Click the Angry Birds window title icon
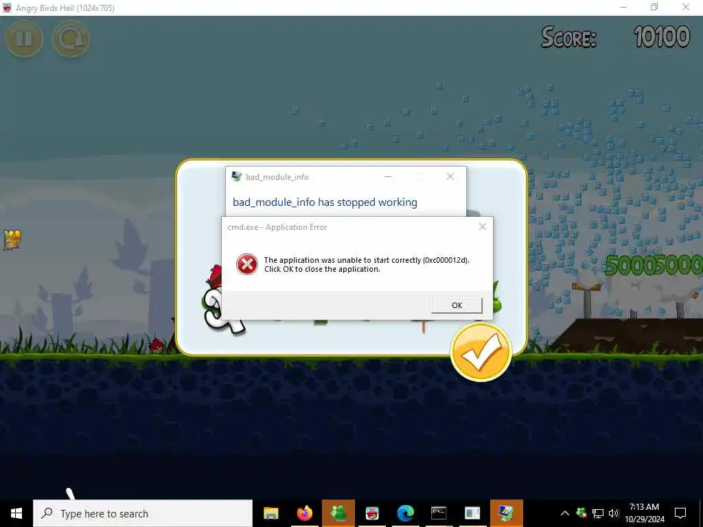Image resolution: width=703 pixels, height=527 pixels. 7,8
